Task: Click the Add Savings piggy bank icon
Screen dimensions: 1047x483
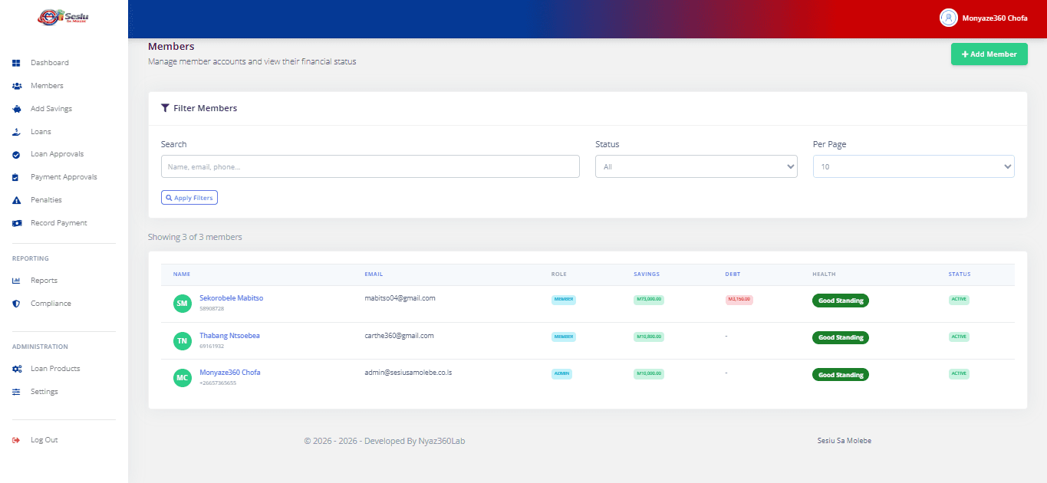Action: click(x=16, y=109)
